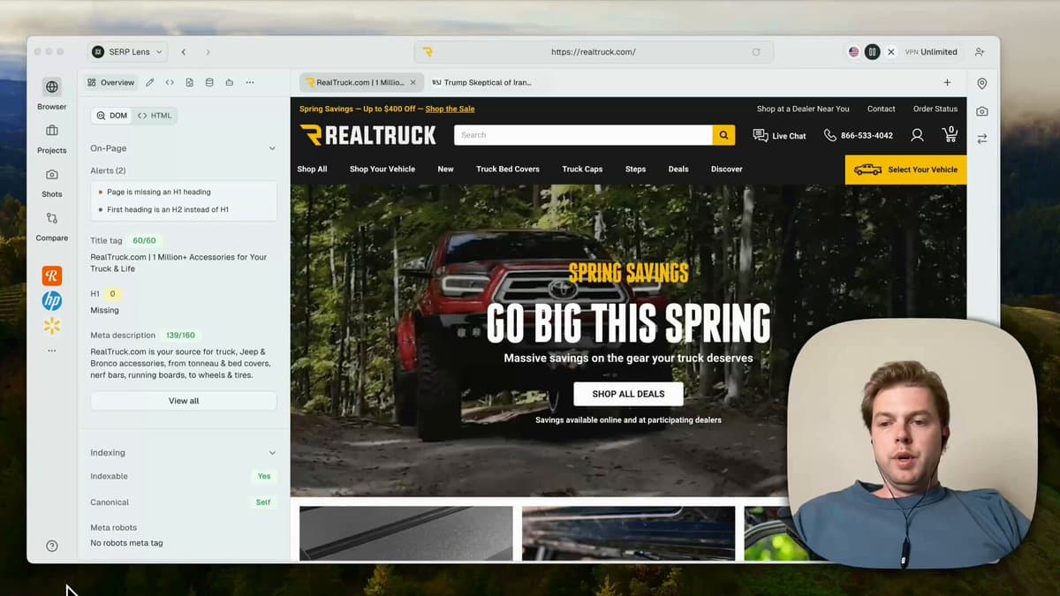The image size is (1060, 596).
Task: Start a Live Chat
Action: click(x=779, y=135)
